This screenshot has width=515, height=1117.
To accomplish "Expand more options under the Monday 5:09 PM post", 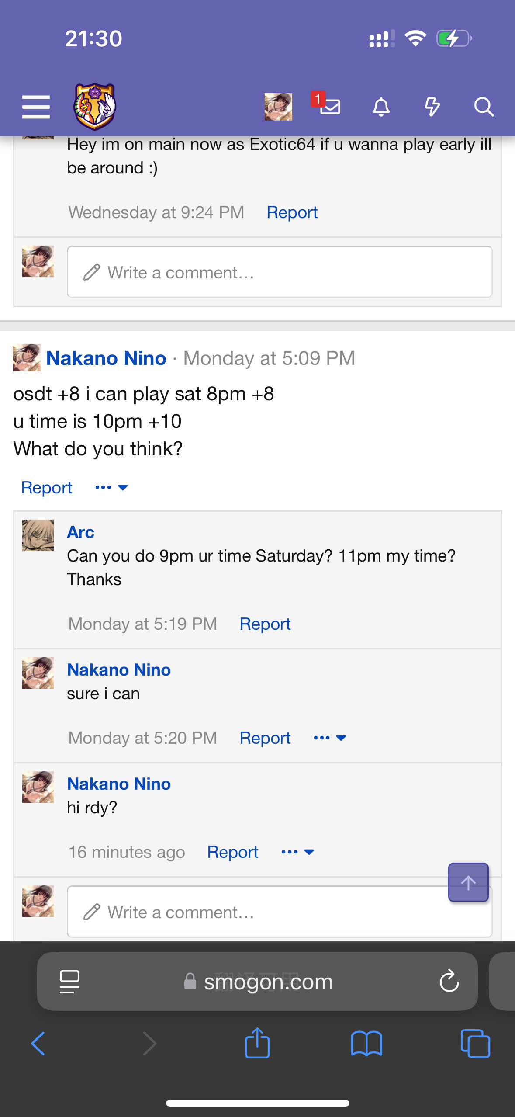I will (x=111, y=487).
